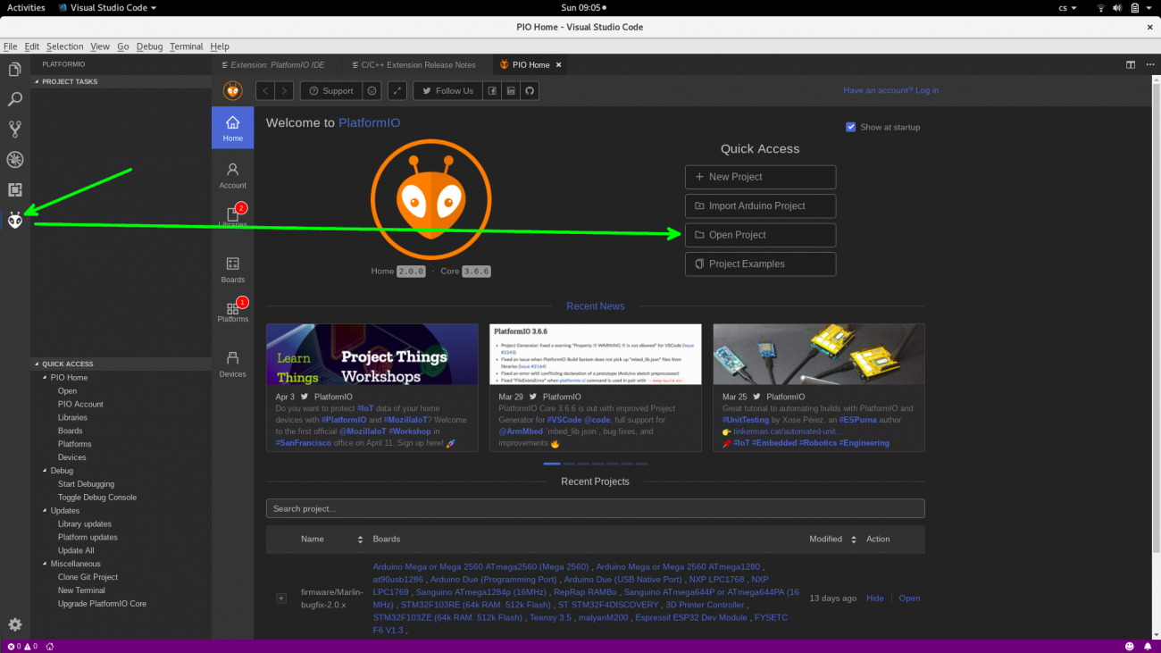Viewport: 1161px width, 653px height.
Task: Collapse the Updates tree group
Action: (45, 511)
